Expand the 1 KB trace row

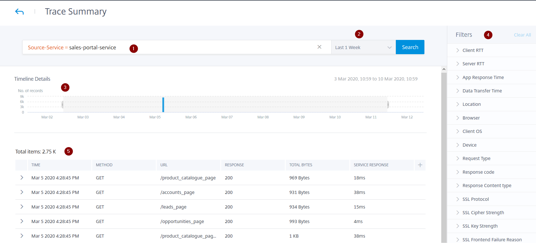point(22,236)
